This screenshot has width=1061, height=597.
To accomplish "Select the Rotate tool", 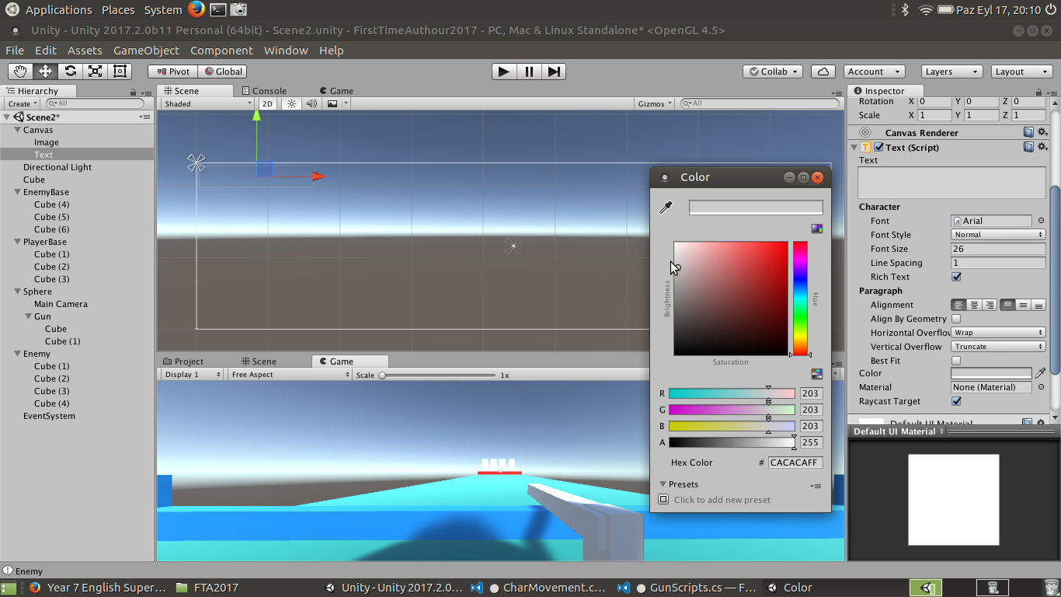I will click(x=70, y=72).
